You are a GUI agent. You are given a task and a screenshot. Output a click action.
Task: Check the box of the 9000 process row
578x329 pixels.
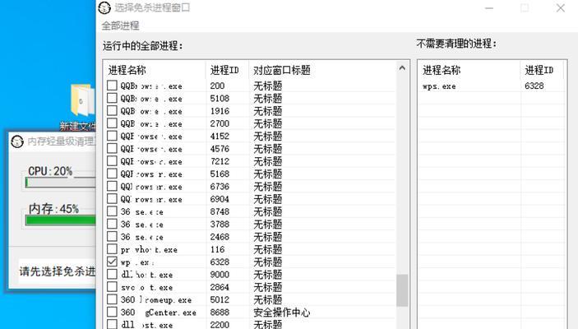click(112, 274)
